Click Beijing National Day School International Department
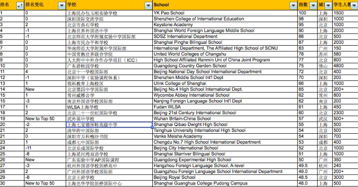This screenshot has height=187, width=358. (225, 72)
